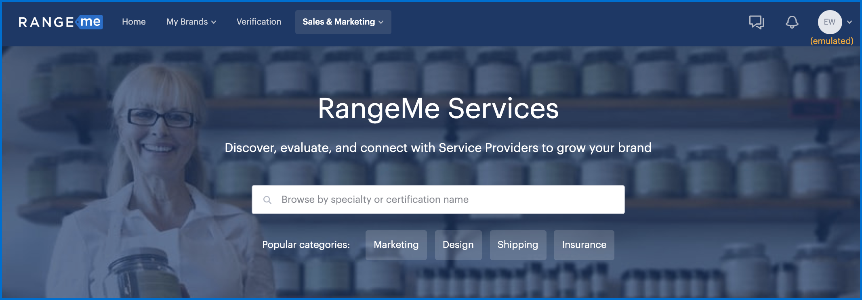Screen dimensions: 862x300
Task: Select the Insurance category
Action: [x=584, y=245]
